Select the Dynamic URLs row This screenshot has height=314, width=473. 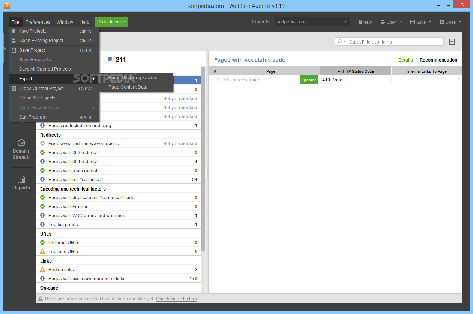pyautogui.click(x=119, y=243)
